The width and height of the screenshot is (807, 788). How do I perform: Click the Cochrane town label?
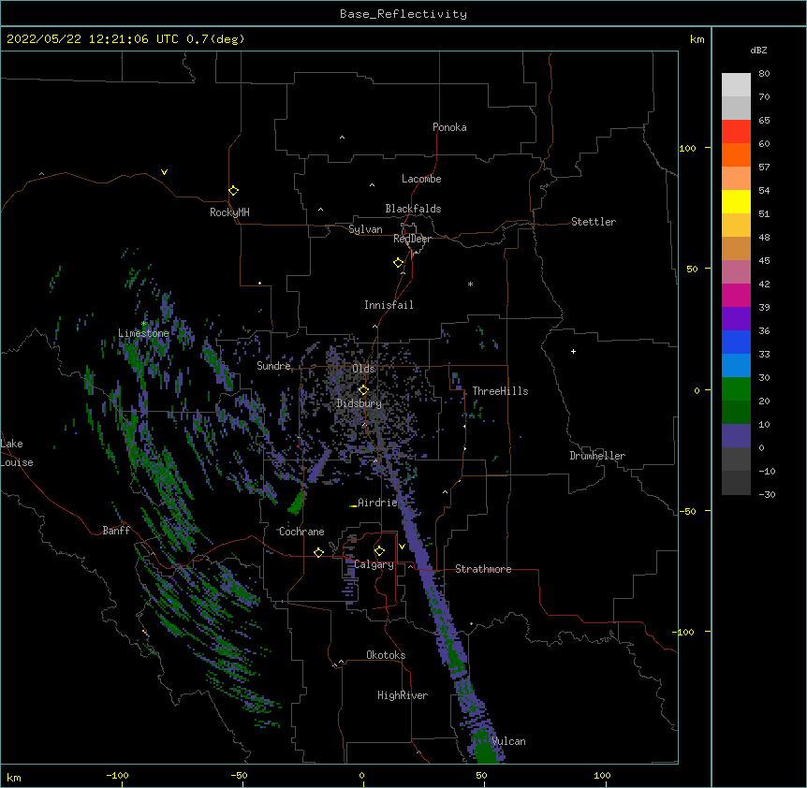click(x=301, y=532)
